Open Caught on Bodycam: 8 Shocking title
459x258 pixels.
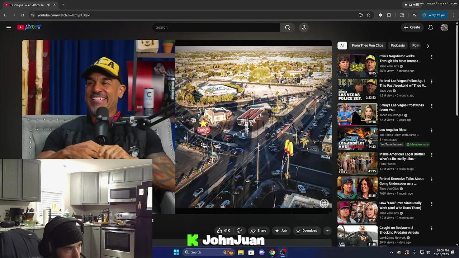coord(399,230)
